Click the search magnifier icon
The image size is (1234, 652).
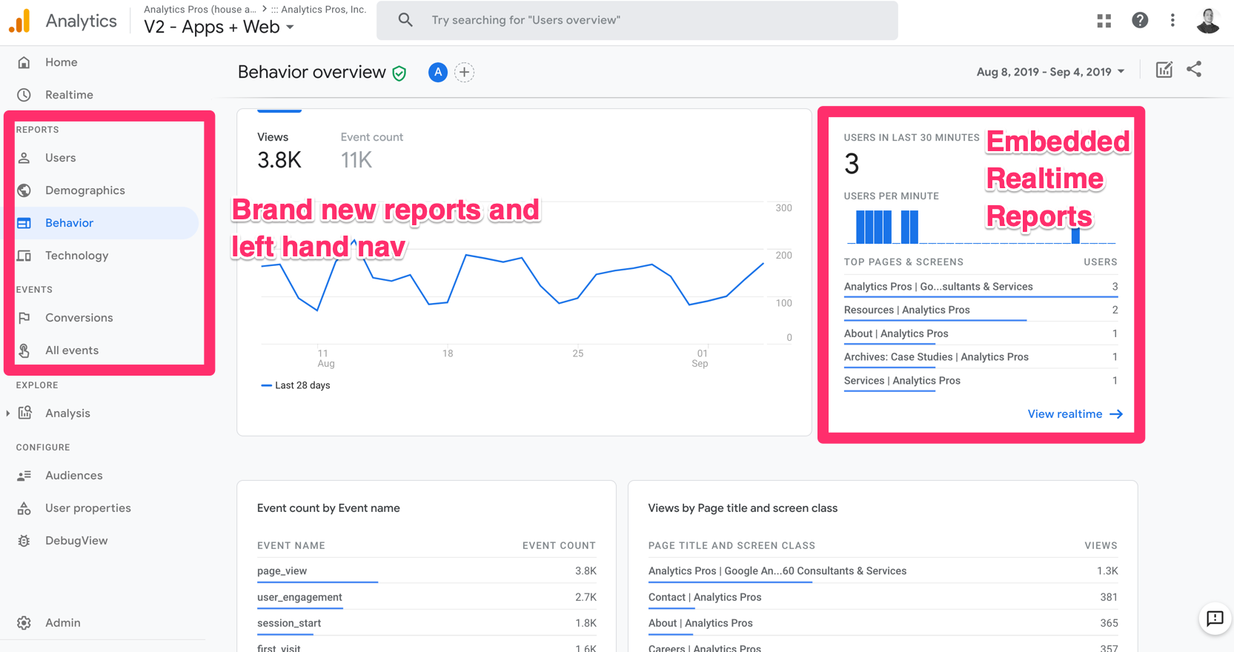coord(405,20)
